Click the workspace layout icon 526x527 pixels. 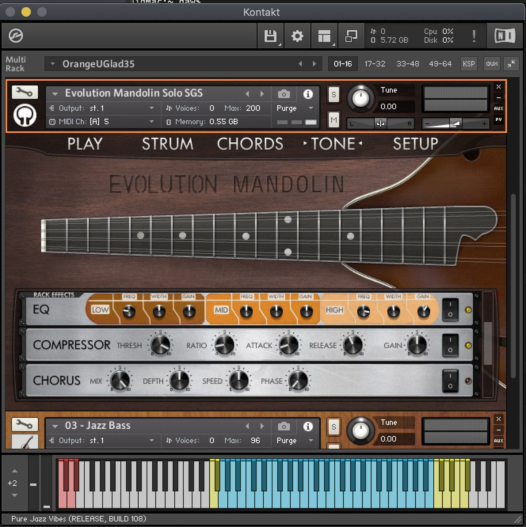point(324,36)
